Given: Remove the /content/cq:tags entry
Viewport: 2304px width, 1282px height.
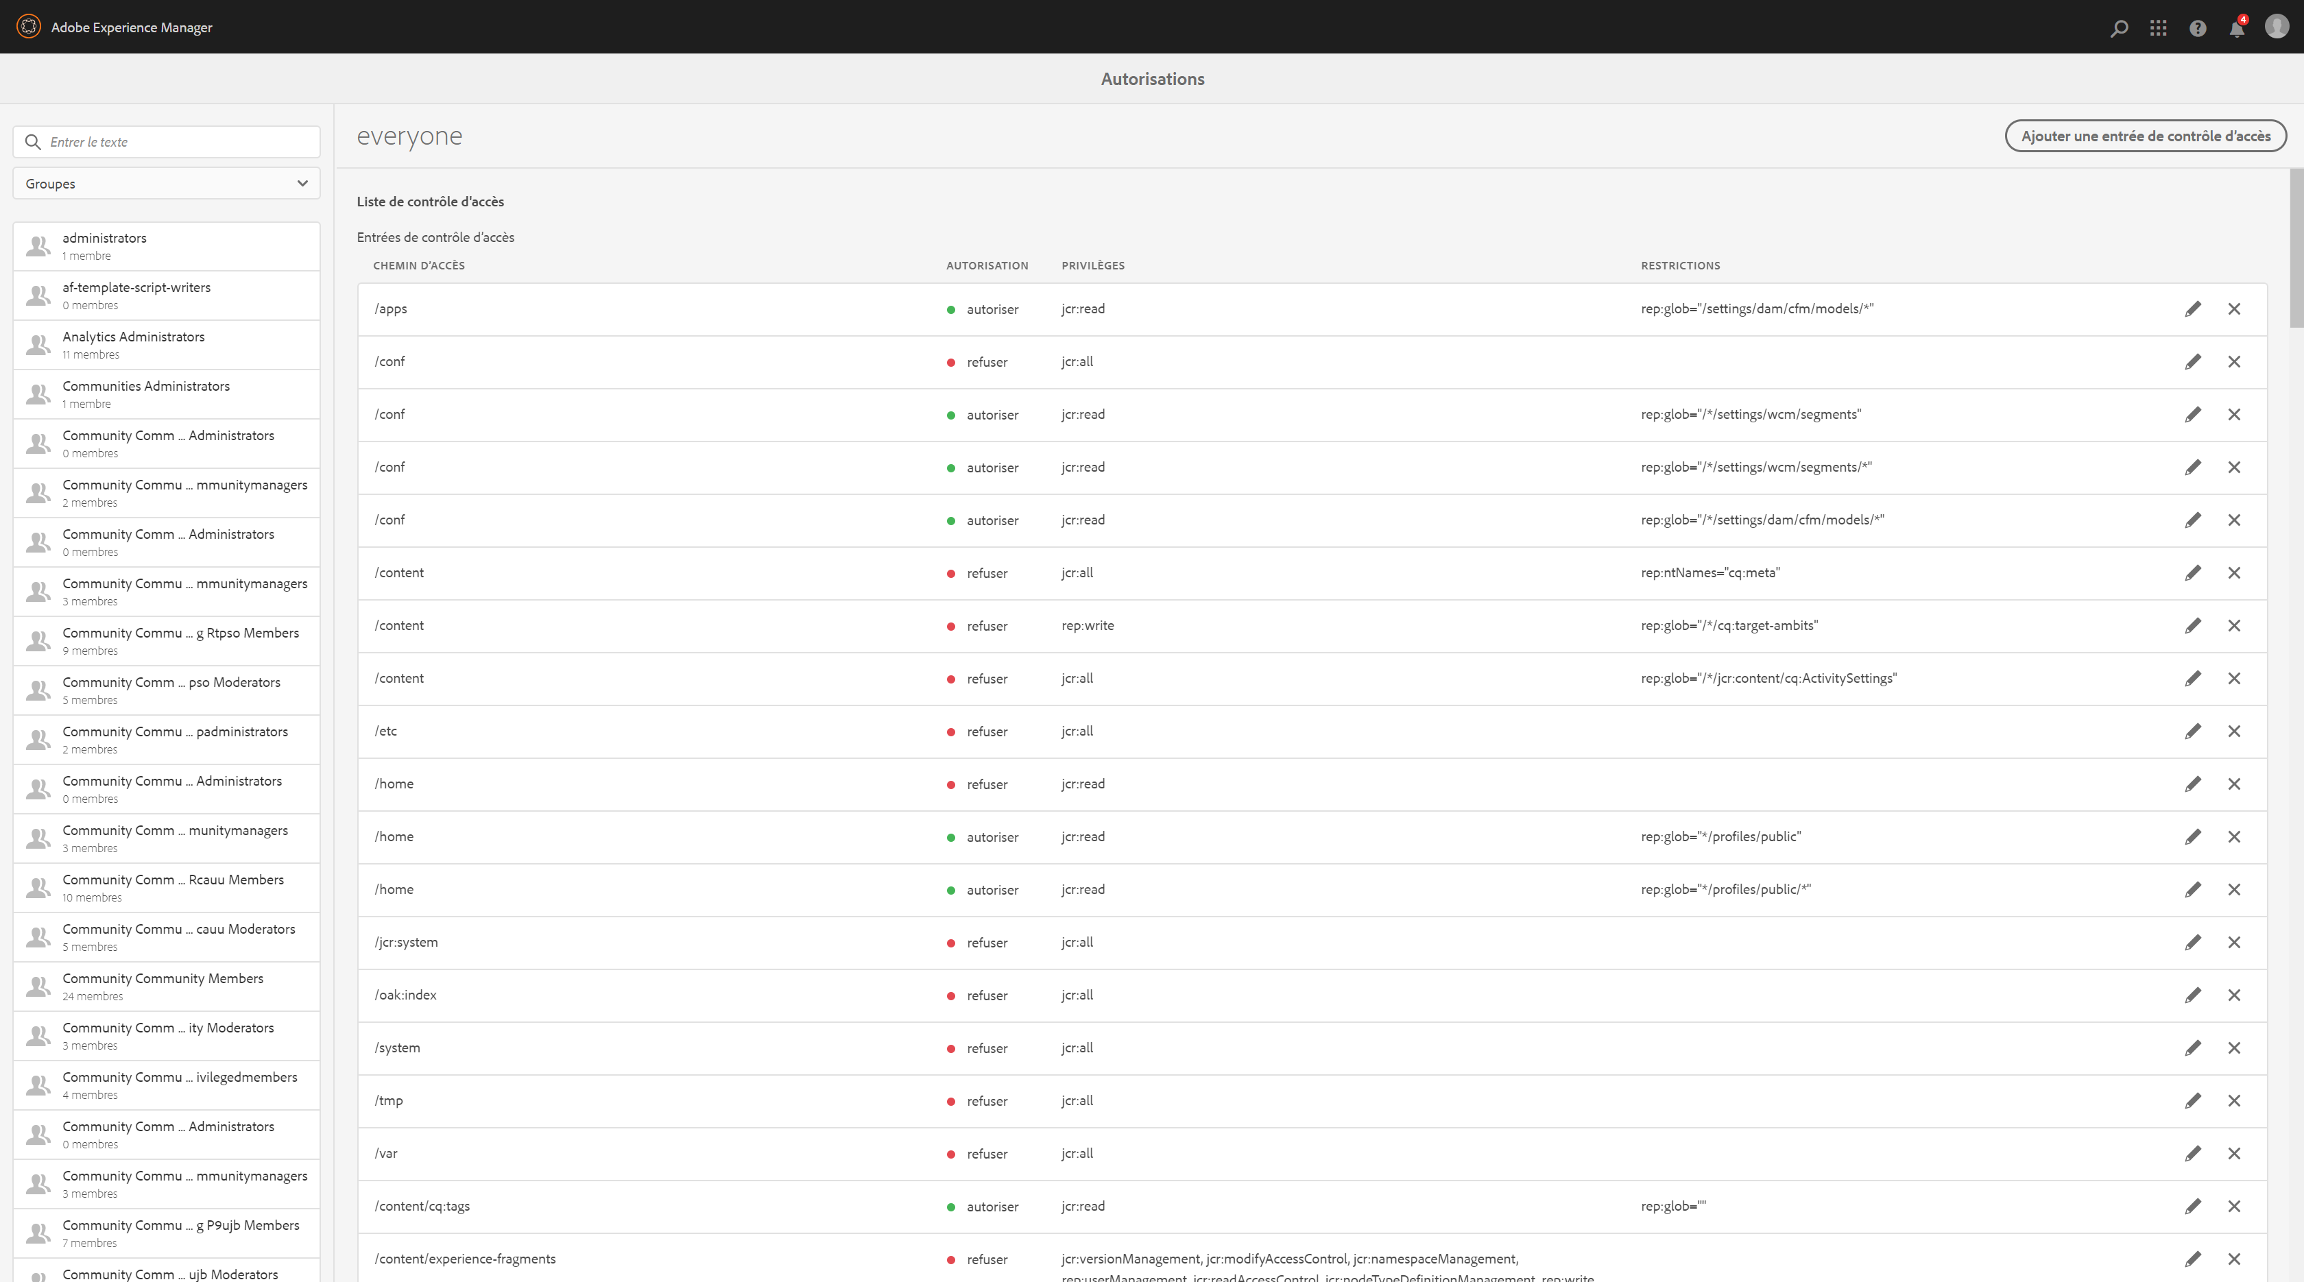Looking at the screenshot, I should click(x=2234, y=1206).
